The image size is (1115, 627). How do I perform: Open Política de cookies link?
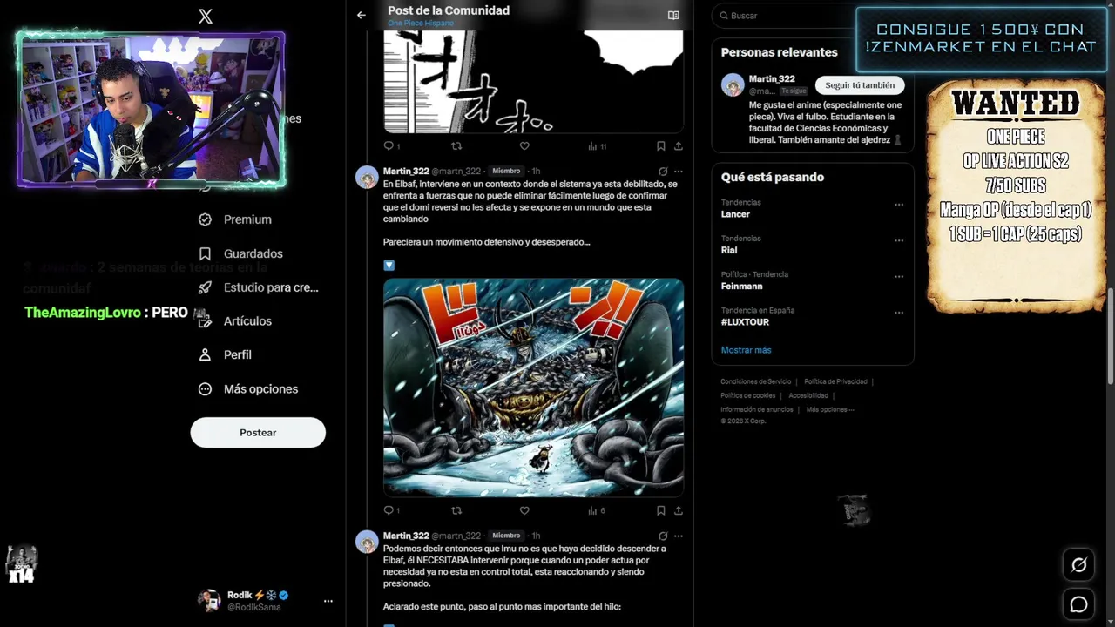(x=747, y=395)
